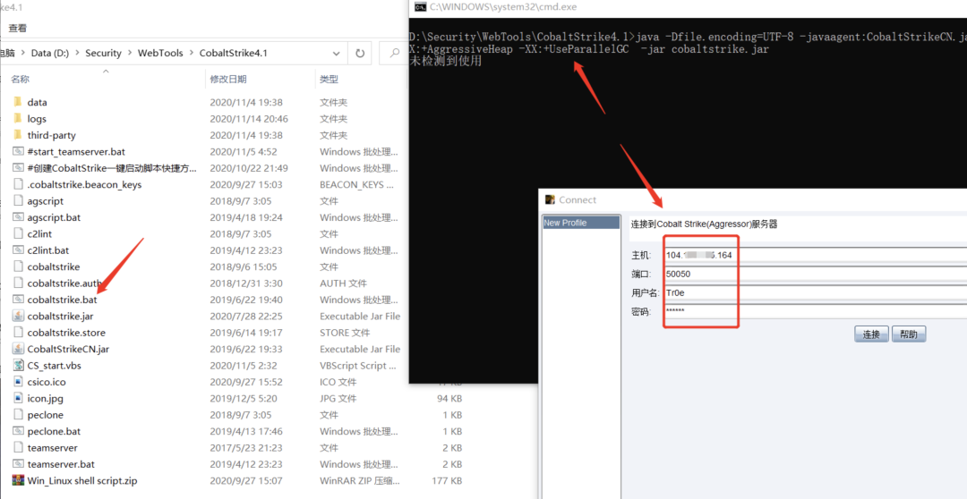The image size is (967, 499).
Task: Click the cobaltstrike.bat batch file icon
Action: [18, 300]
